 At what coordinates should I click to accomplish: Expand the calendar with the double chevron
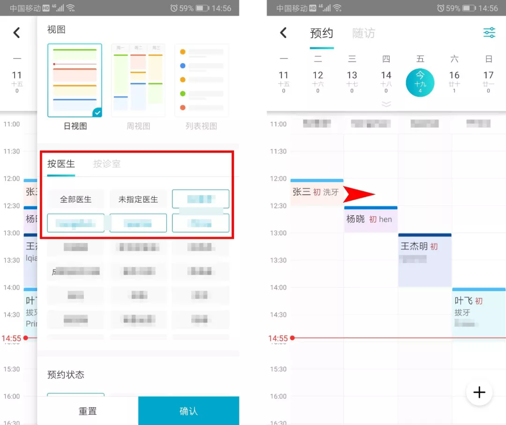point(386,104)
